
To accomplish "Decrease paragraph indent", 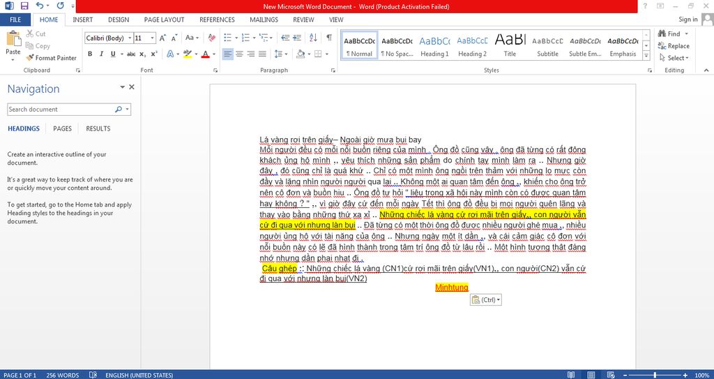I will [285, 38].
